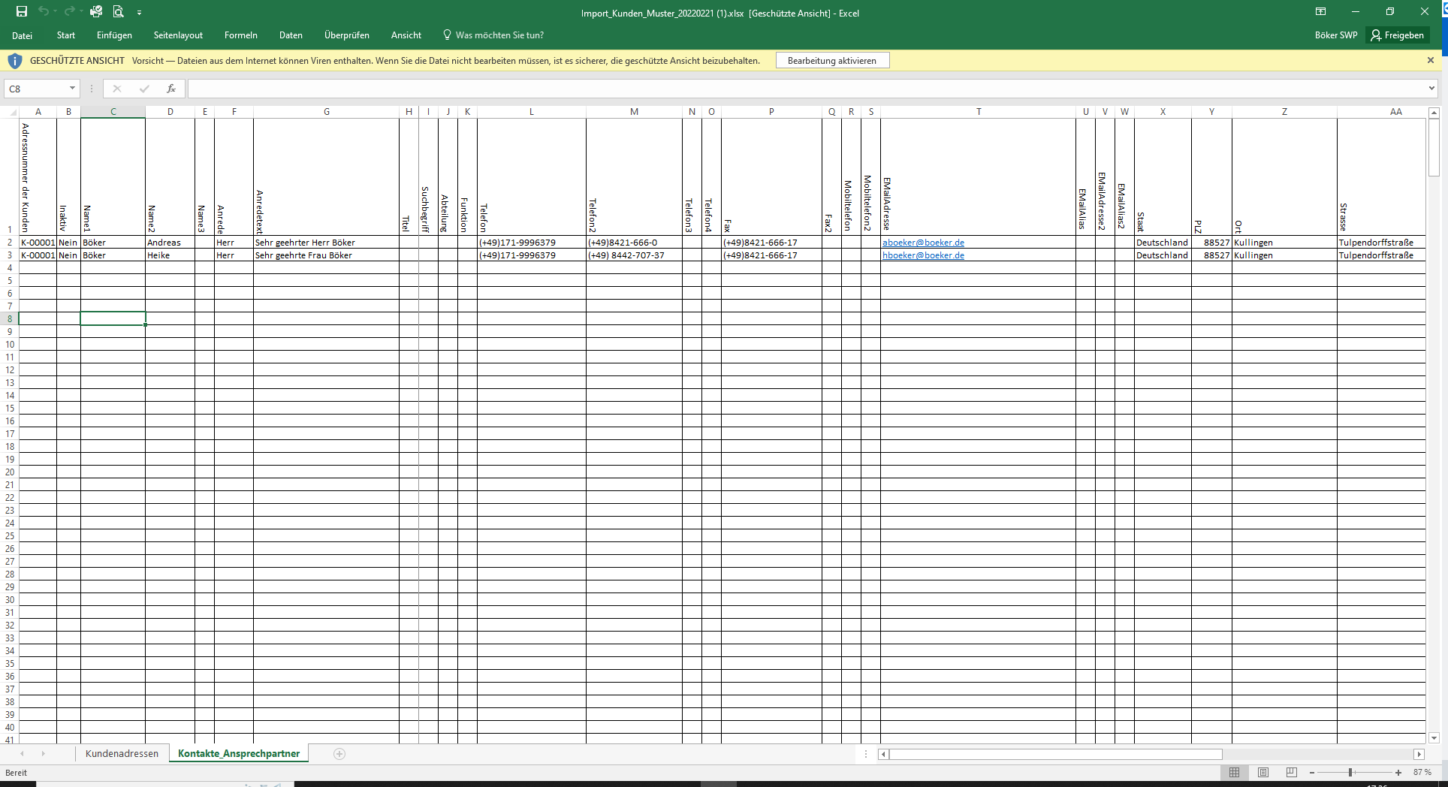Open the Redo history dropdown arrow
The height and width of the screenshot is (787, 1448).
point(81,13)
